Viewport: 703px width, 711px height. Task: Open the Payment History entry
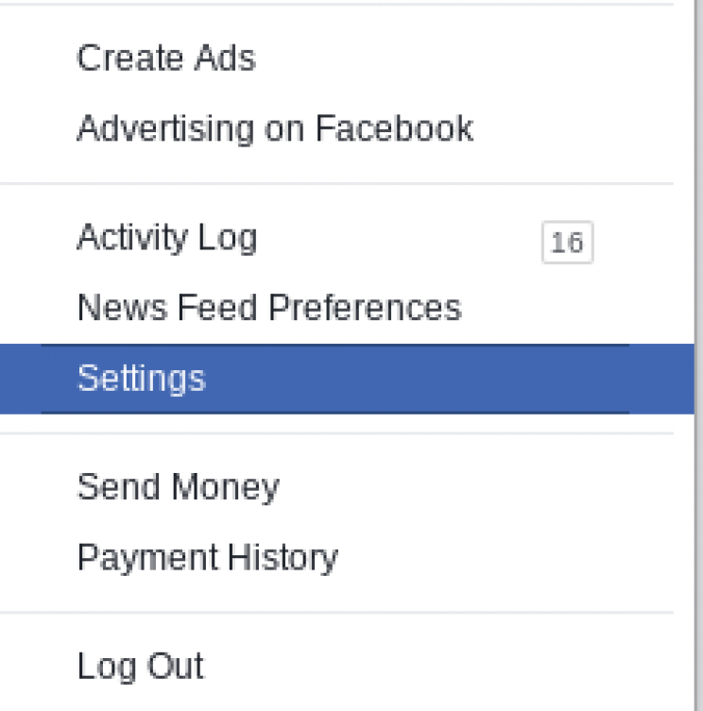(x=208, y=558)
